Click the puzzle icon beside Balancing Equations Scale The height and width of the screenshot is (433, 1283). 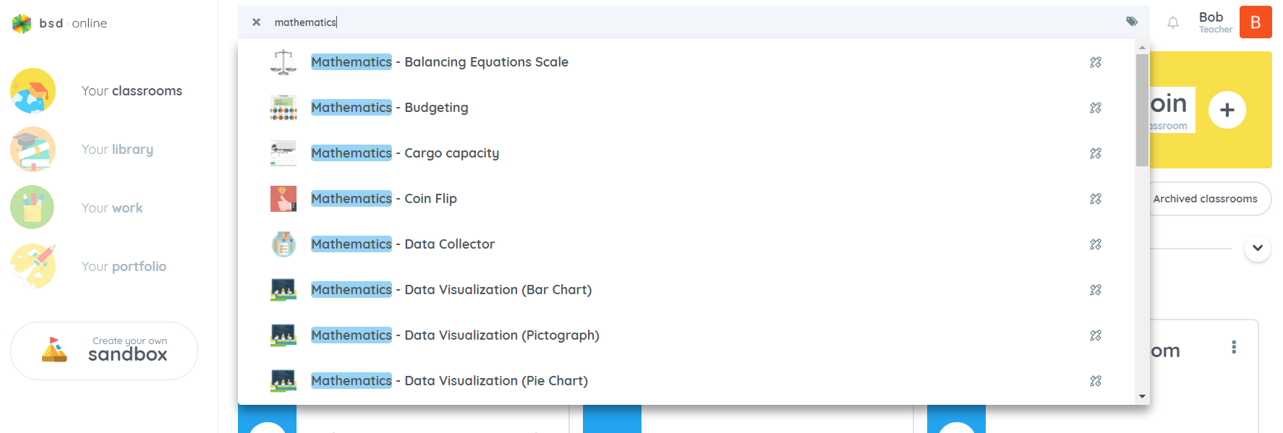tap(1096, 62)
